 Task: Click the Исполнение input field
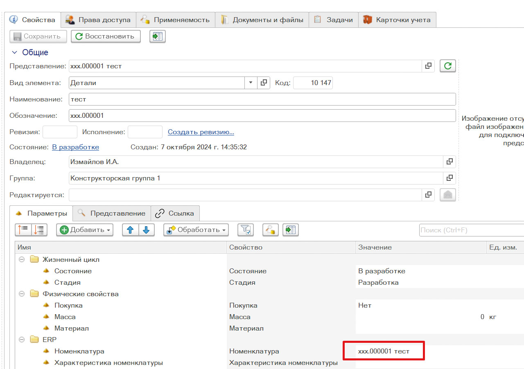[x=145, y=132]
